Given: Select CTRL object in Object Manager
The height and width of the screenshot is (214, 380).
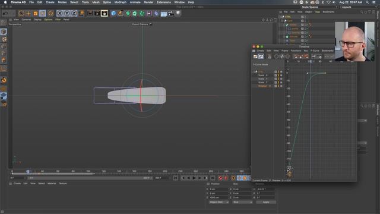Looking at the screenshot, I should (288, 17).
